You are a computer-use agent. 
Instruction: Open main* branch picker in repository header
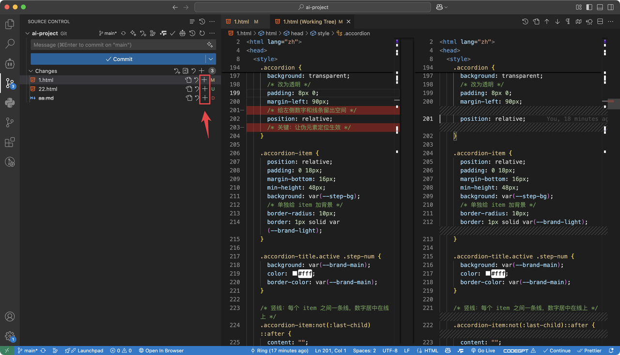[108, 33]
